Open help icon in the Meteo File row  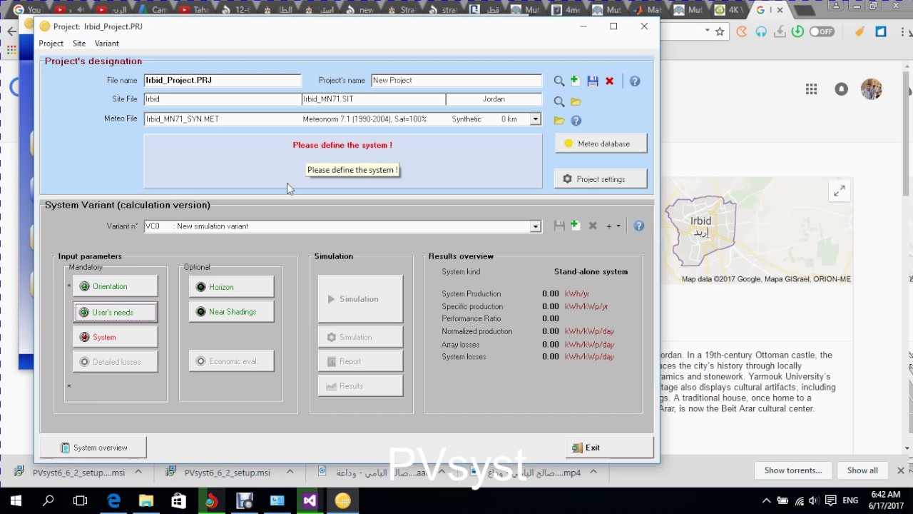[576, 121]
